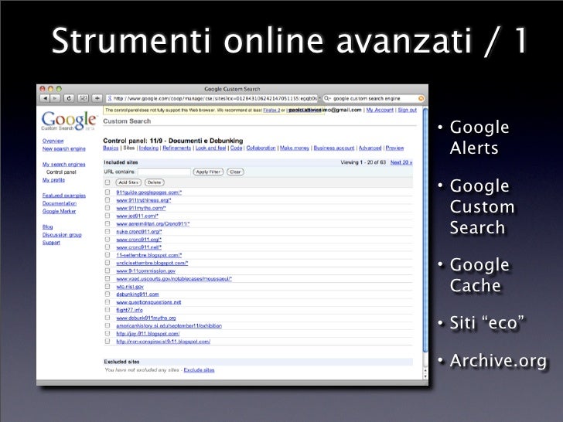Viewport: 563px width, 422px height.
Task: Tick checkbox for debunking911.com
Action: [x=107, y=294]
